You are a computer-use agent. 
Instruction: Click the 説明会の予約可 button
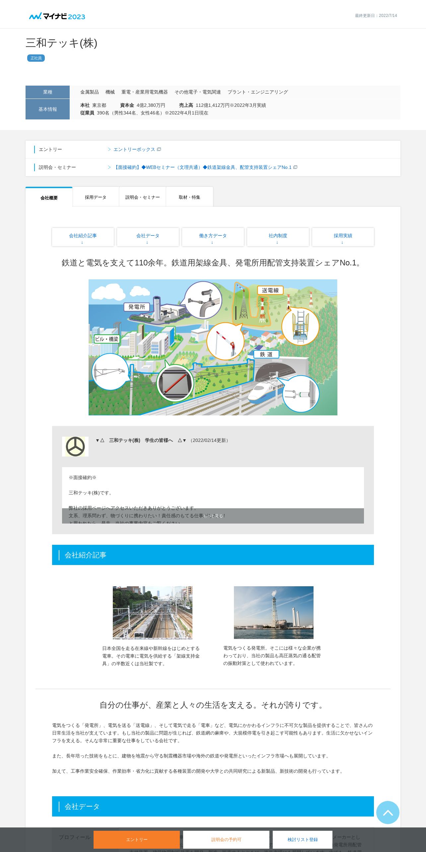[x=226, y=839]
